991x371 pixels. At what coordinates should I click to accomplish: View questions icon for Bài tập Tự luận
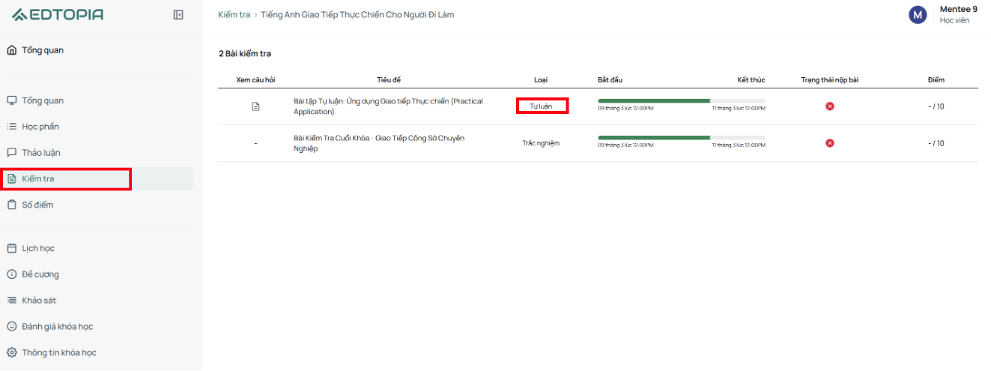point(255,106)
